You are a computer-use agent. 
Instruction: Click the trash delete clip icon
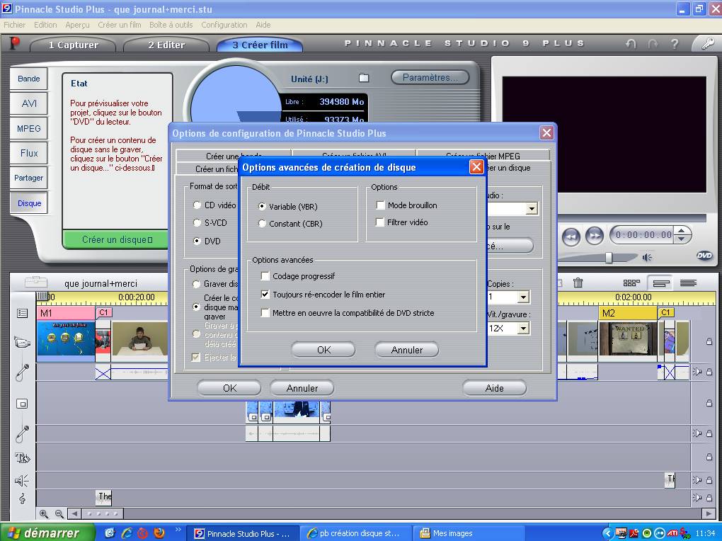[578, 283]
